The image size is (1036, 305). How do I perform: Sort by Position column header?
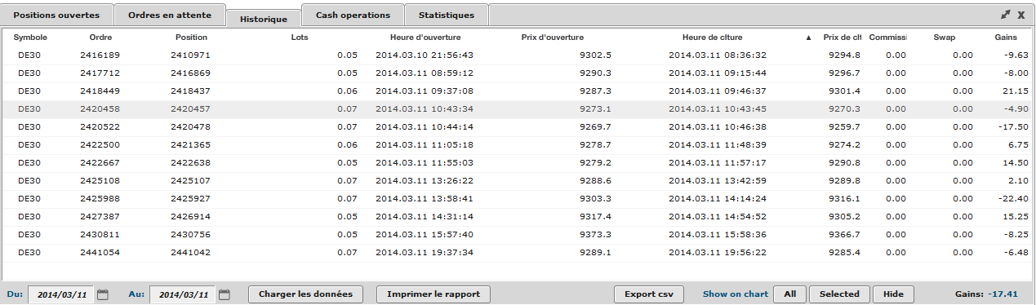pyautogui.click(x=192, y=38)
